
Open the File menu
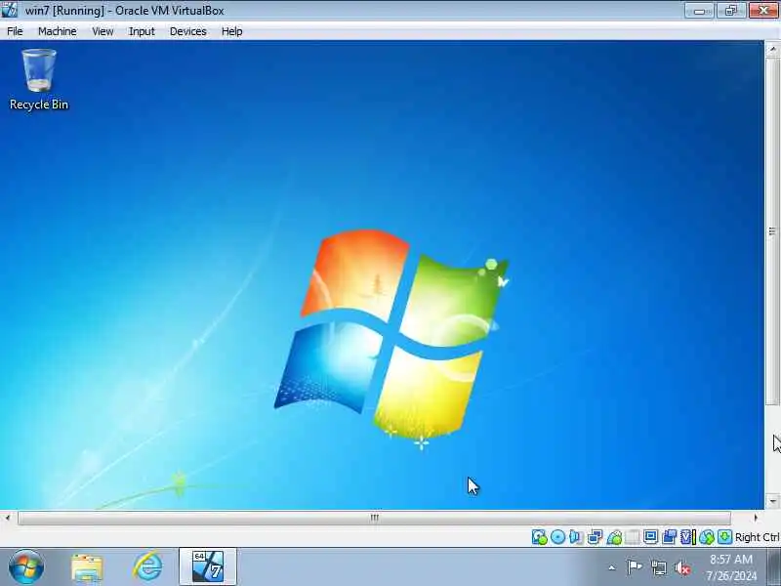(15, 31)
